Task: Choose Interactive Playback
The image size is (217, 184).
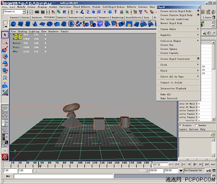Action: (173, 89)
